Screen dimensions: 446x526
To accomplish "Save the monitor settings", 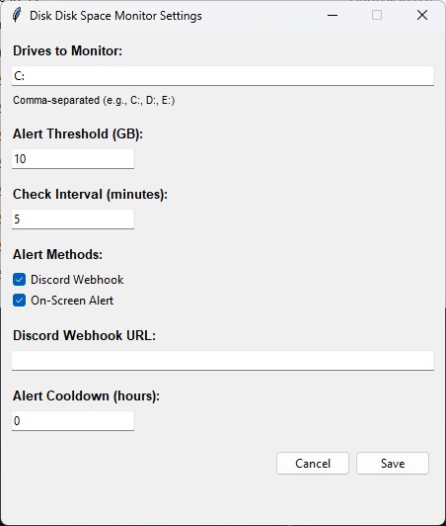I will [393, 464].
